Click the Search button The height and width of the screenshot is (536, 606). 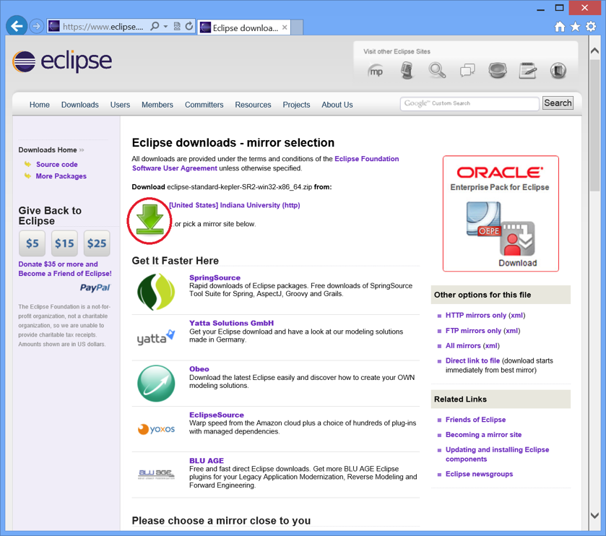(558, 103)
